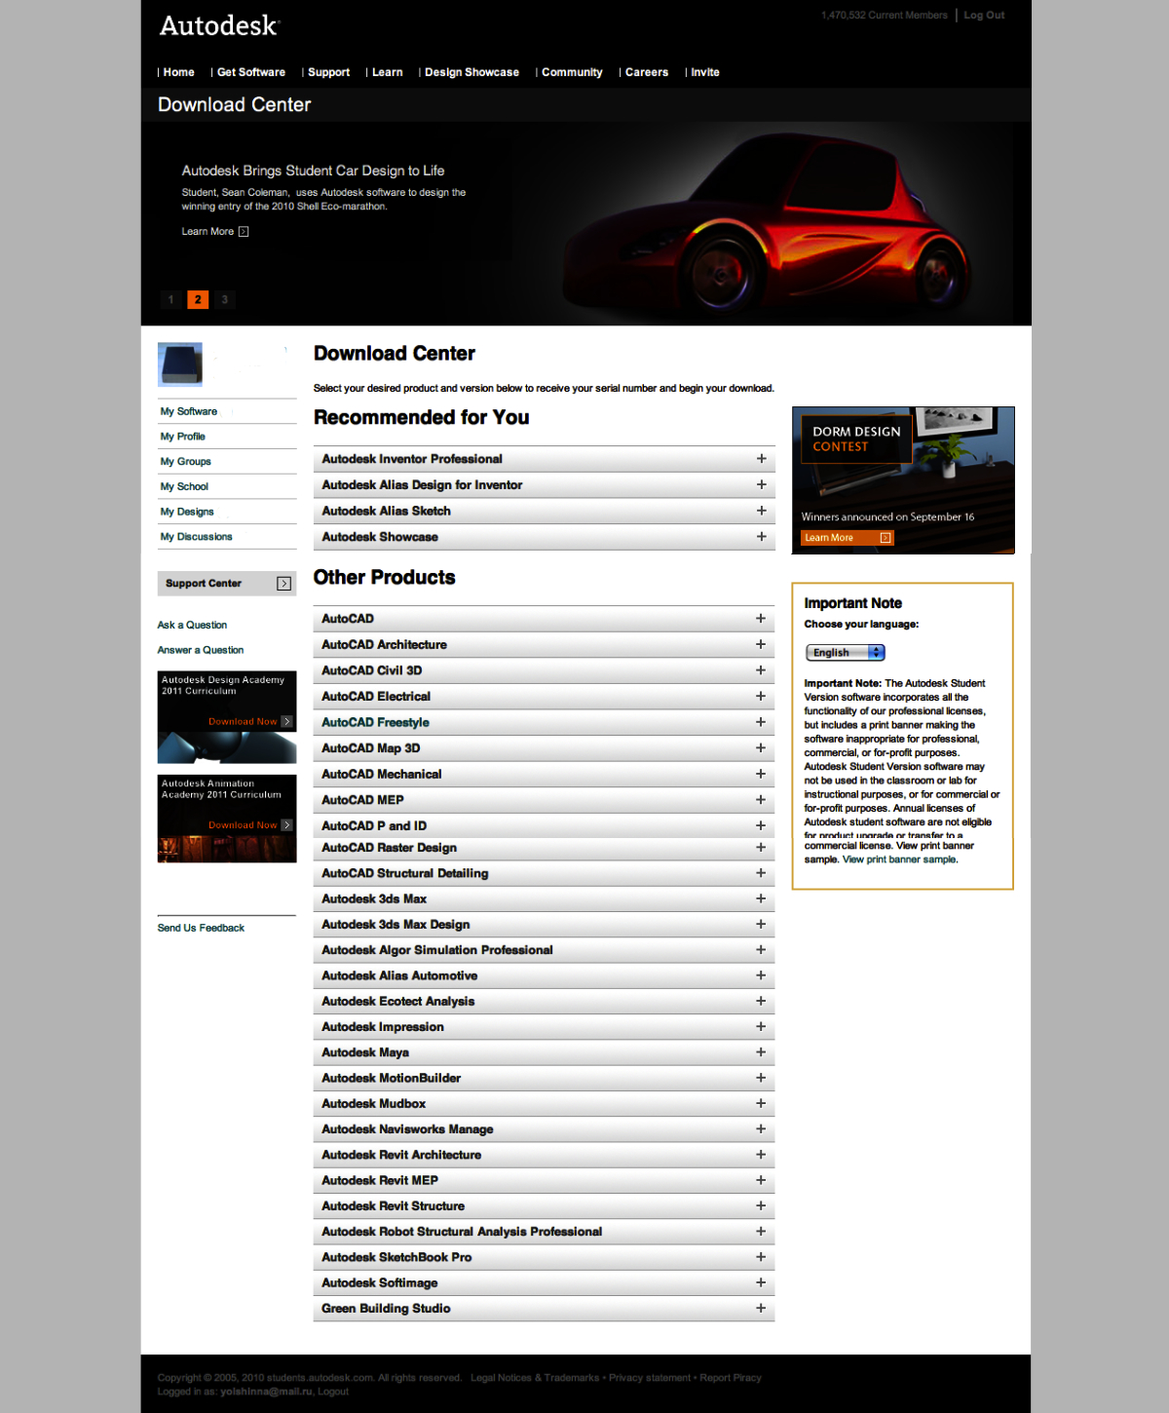Click the Log Out link
1169x1413 pixels.
(984, 16)
